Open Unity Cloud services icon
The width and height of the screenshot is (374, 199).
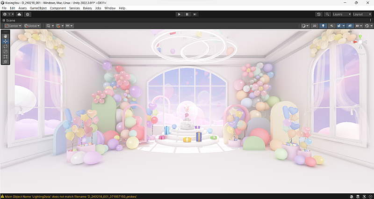(19, 15)
